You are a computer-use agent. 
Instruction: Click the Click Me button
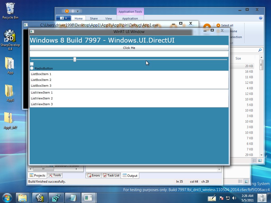point(129,48)
